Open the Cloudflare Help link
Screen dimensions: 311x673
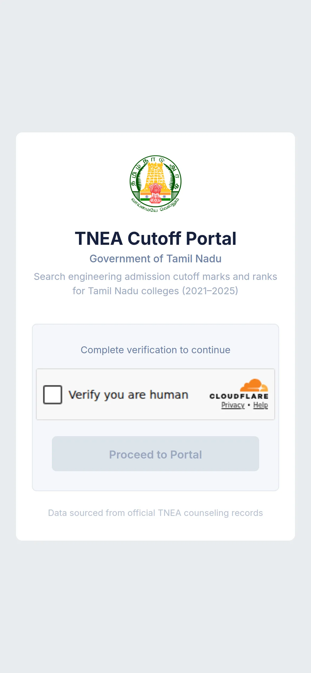point(260,405)
